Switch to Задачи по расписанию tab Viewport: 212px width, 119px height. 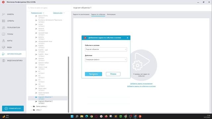click(81, 14)
